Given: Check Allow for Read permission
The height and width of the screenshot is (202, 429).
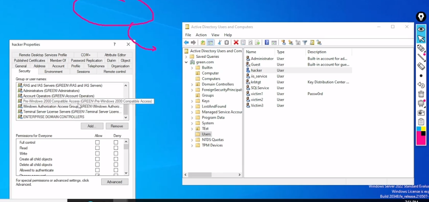Looking at the screenshot, I should point(97,148).
